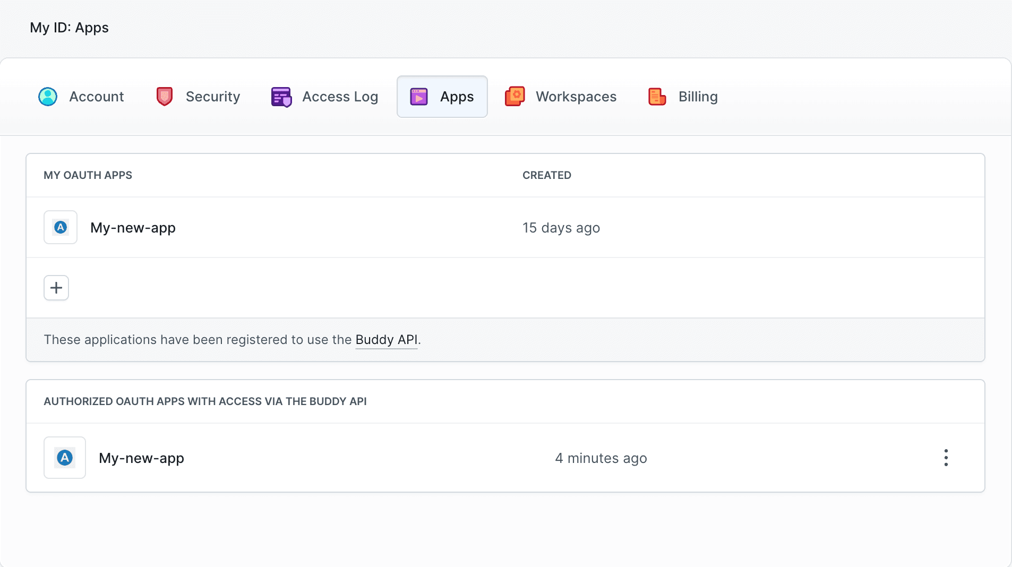Open the Workspaces tab
1012x567 pixels.
(x=576, y=96)
